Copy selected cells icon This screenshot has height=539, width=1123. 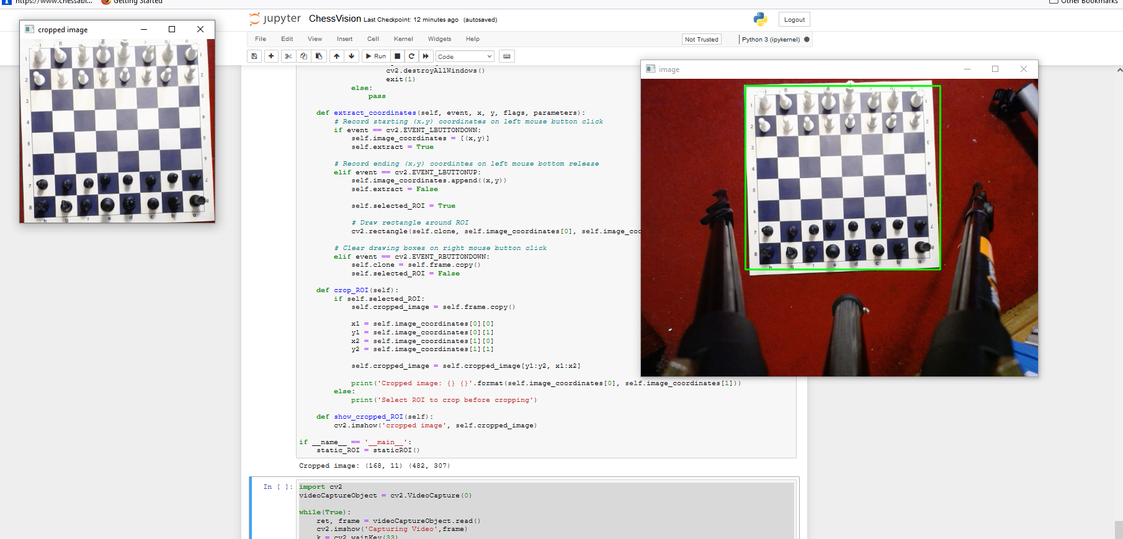303,56
